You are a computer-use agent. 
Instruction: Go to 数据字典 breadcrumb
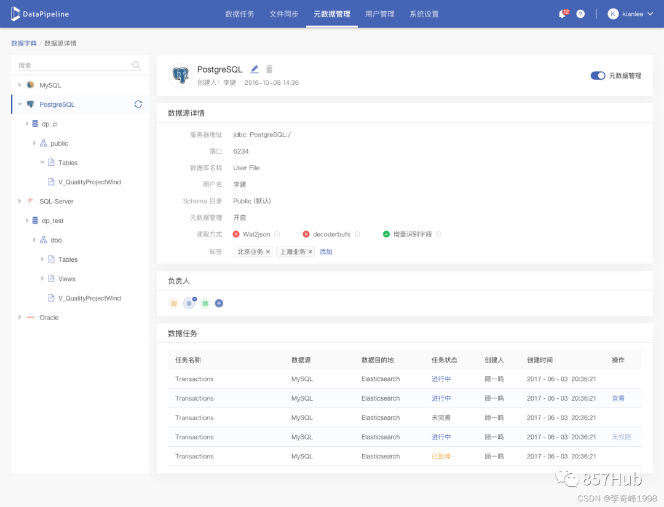click(x=24, y=43)
